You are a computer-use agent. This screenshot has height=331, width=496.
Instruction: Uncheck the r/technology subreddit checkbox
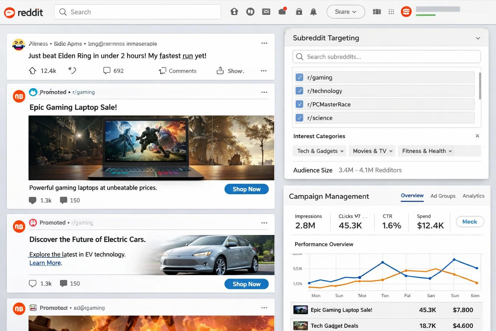click(299, 91)
